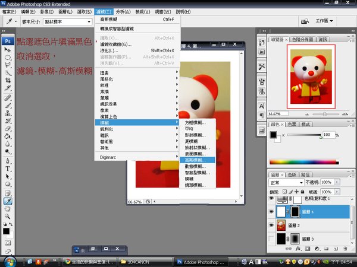The image size is (357, 267).
Task: Open the 不透明 opacity slider arrow
Action: pos(337,182)
